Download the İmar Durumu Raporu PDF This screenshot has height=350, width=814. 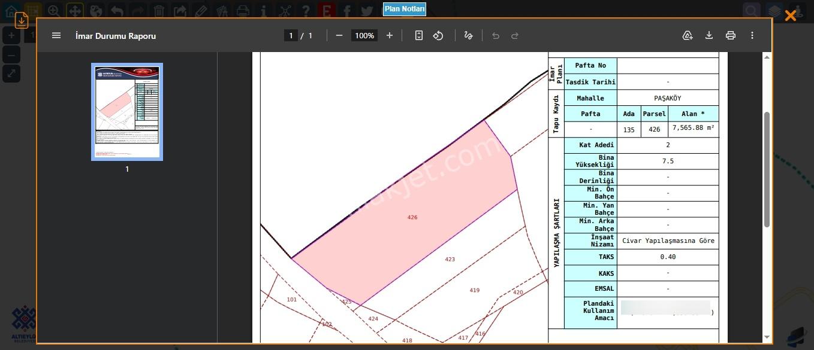[x=709, y=35]
